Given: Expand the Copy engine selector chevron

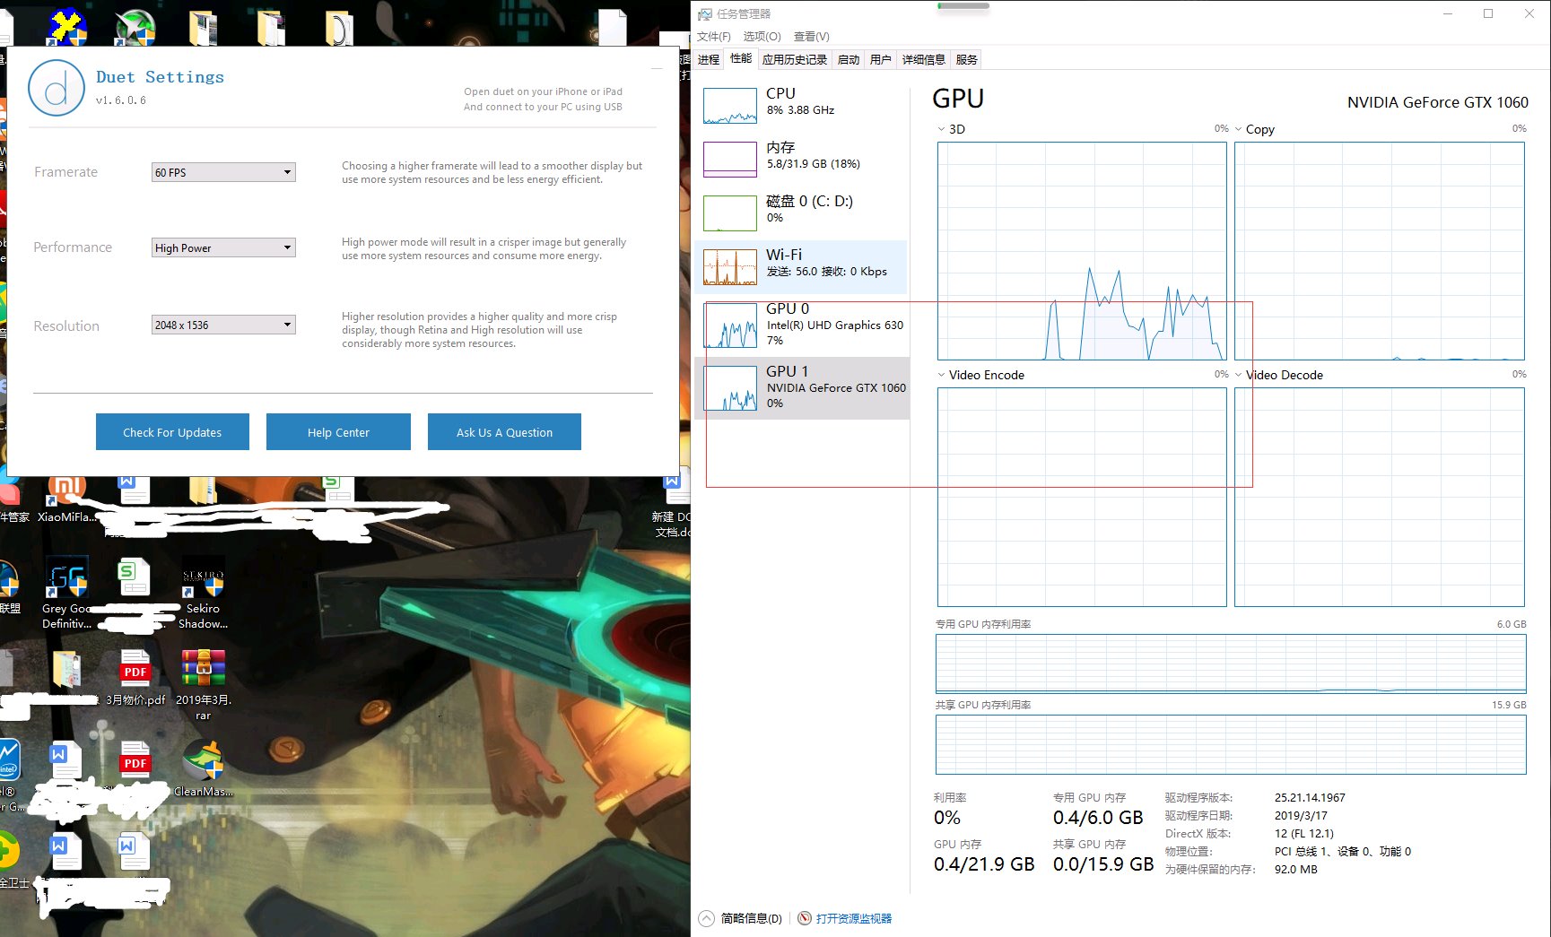Looking at the screenshot, I should (x=1239, y=129).
